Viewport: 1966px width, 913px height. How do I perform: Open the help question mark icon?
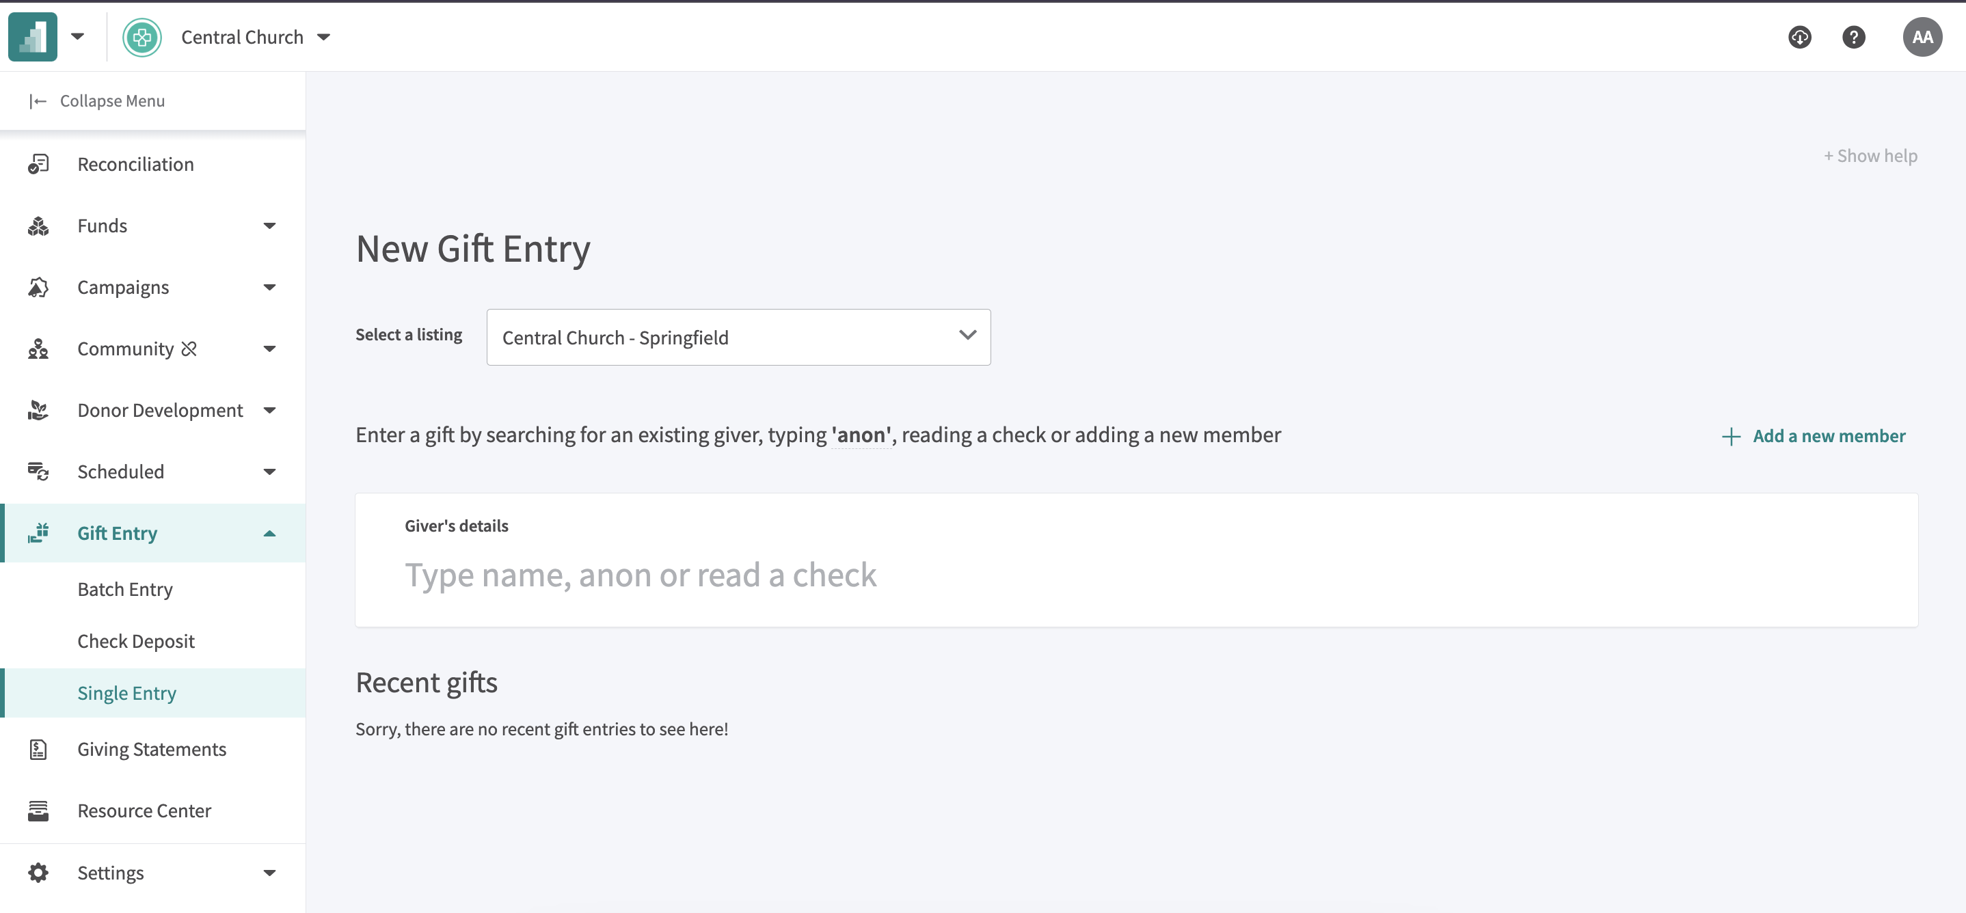(x=1853, y=37)
